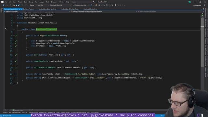Image resolution: width=208 pixels, height=117 pixels.
Task: Pin the DashboardViewModel.cs tab
Action: point(19,9)
